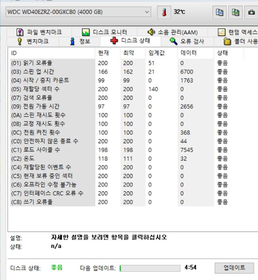258x280 pixels.
Task: Click the second copy screenshot icon
Action: 236,12
